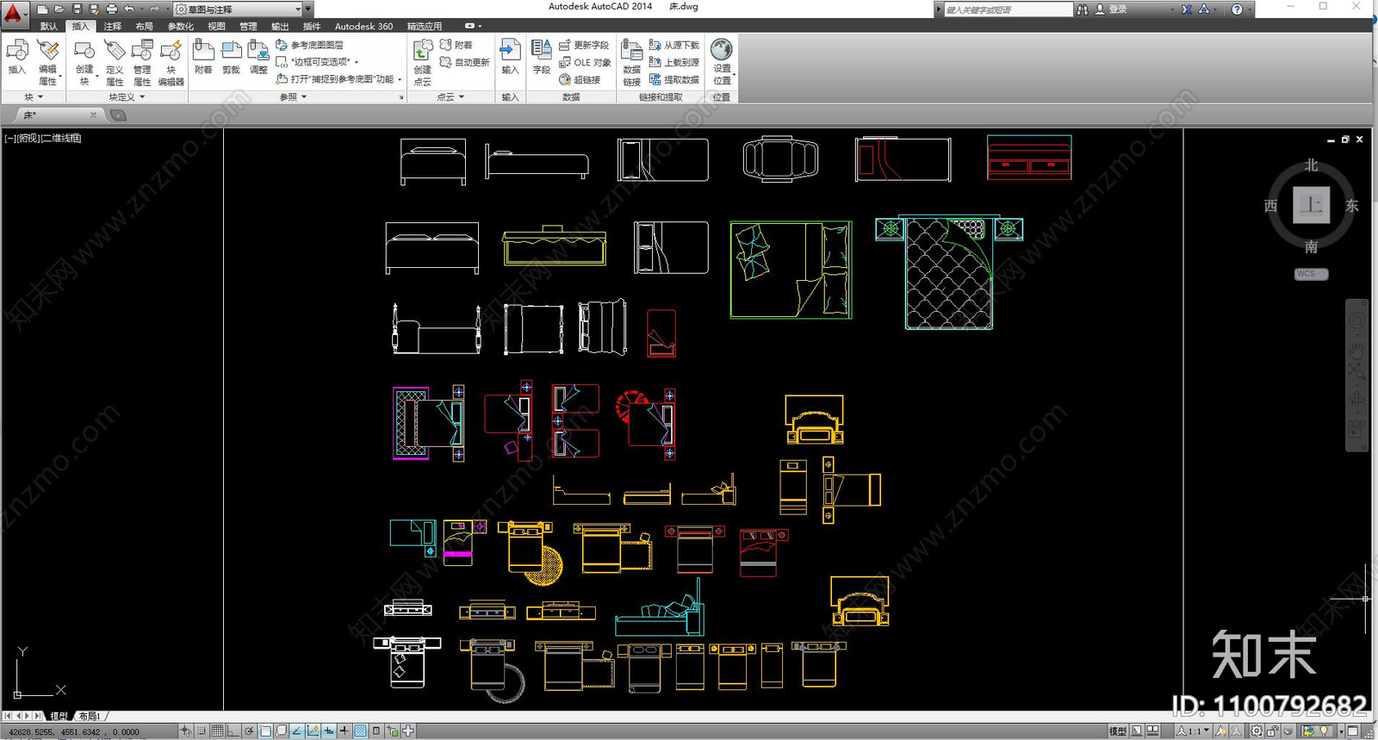Click the 自动更新 point cloud button
Screen dimensions: 1378x740
[x=464, y=62]
